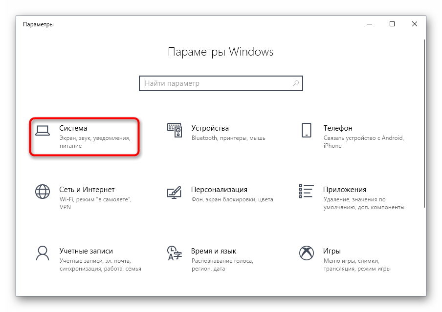Select the Персонализация category title
The height and width of the screenshot is (312, 442).
220,190
